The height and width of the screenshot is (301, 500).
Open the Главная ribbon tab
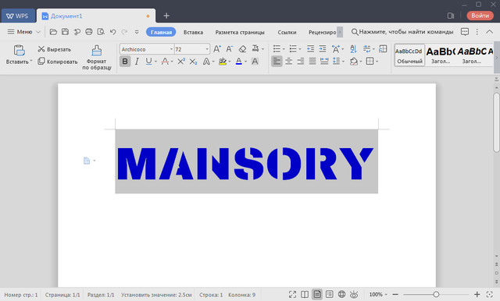[161, 32]
